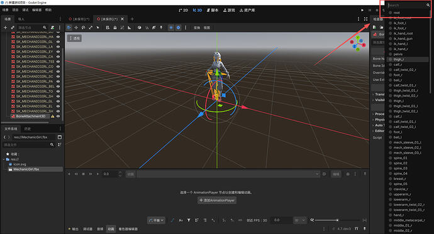This screenshot has width=434, height=234.
Task: Open the 调试器 debugger bottom panel
Action: (x=87, y=229)
